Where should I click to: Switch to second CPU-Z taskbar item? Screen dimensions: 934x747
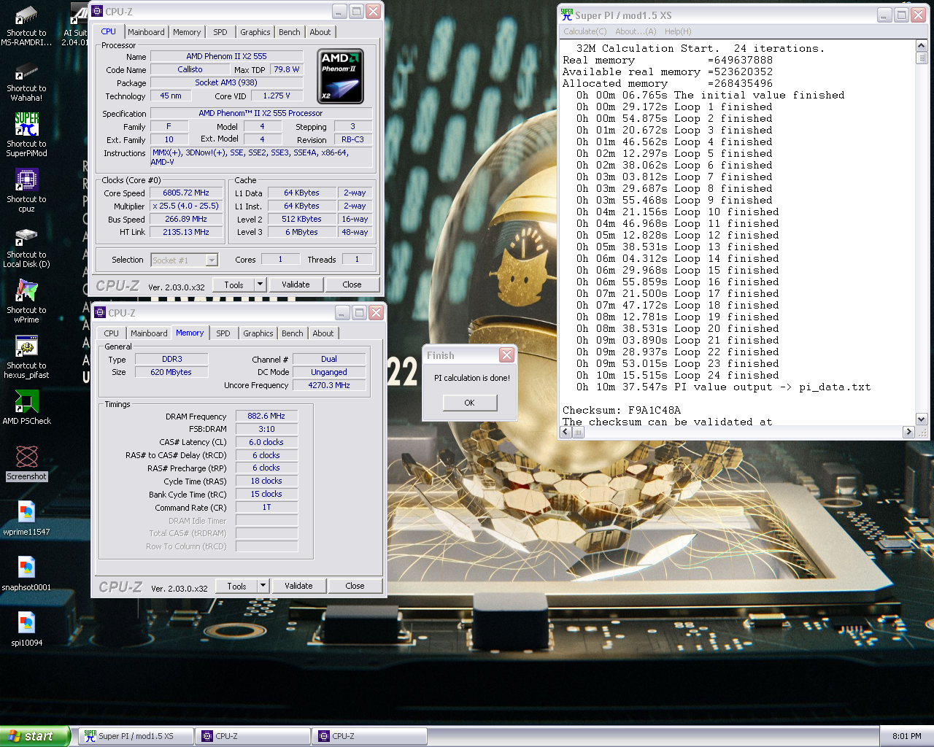tap(369, 736)
